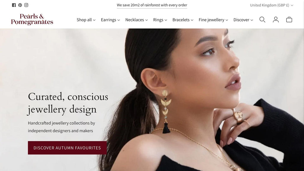The height and width of the screenshot is (171, 304).
Task: Expand the Fine jewellery menu
Action: click(213, 20)
